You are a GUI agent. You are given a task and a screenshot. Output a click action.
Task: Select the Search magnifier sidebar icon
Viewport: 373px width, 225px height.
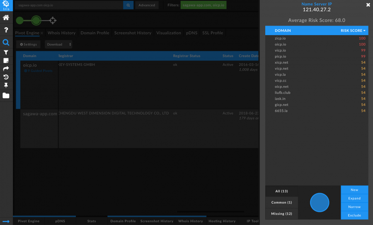tap(6, 43)
